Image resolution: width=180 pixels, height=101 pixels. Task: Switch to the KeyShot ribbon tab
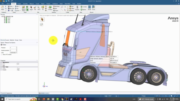pyautogui.click(x=79, y=4)
